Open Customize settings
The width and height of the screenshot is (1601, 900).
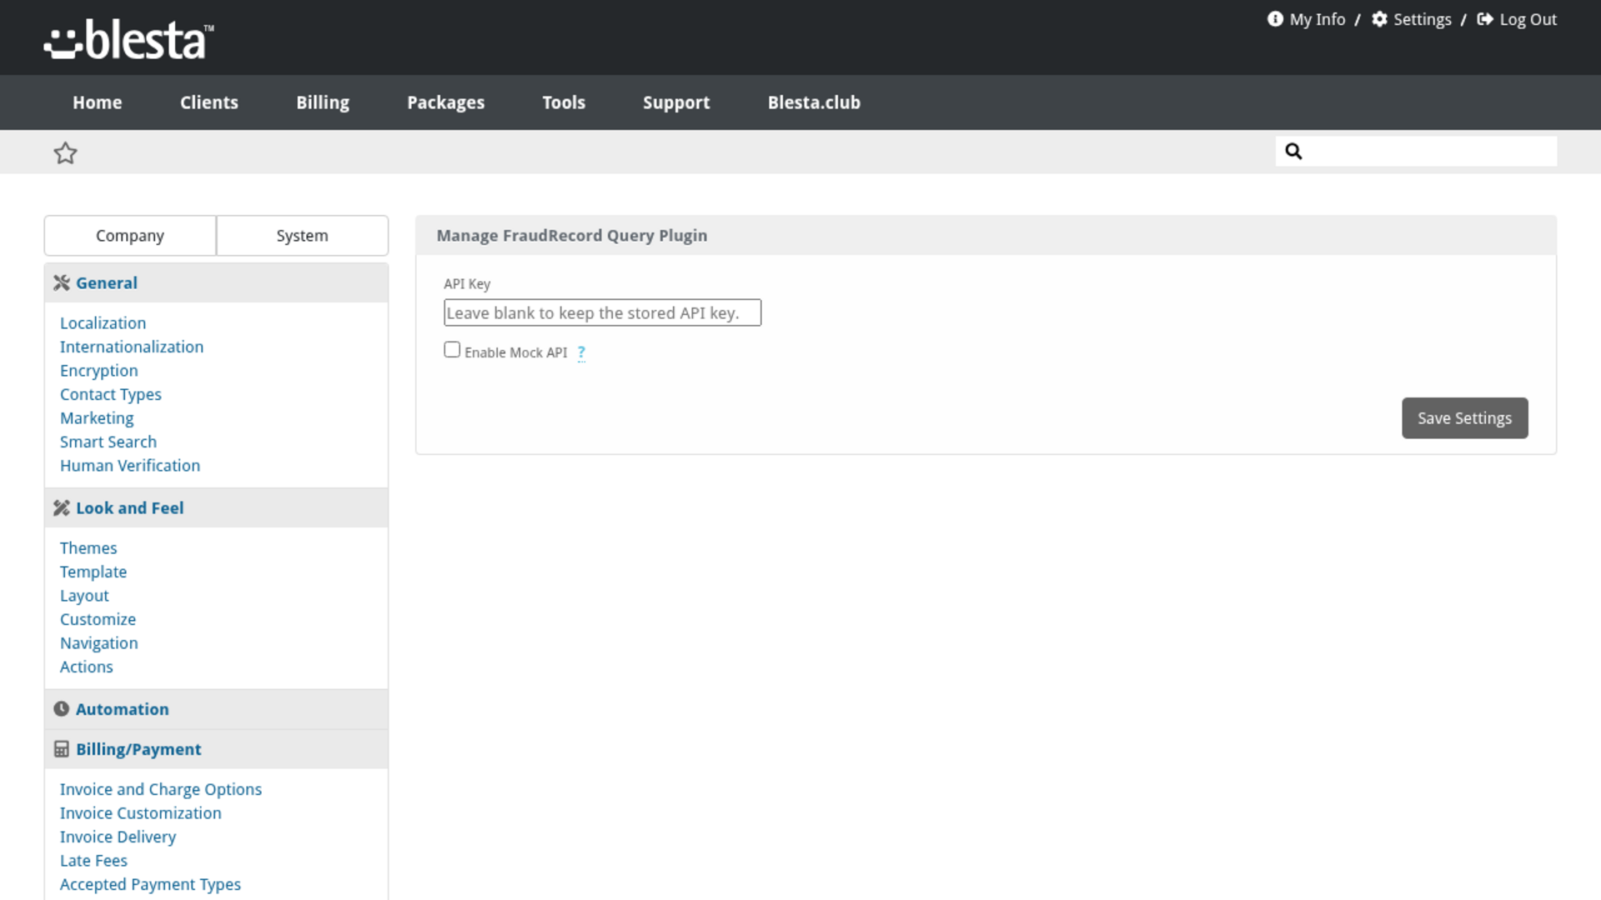coord(98,619)
